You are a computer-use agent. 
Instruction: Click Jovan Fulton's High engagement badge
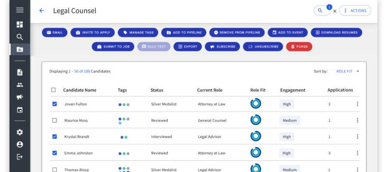coord(287,104)
